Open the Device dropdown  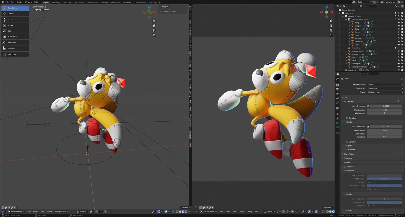(x=385, y=92)
